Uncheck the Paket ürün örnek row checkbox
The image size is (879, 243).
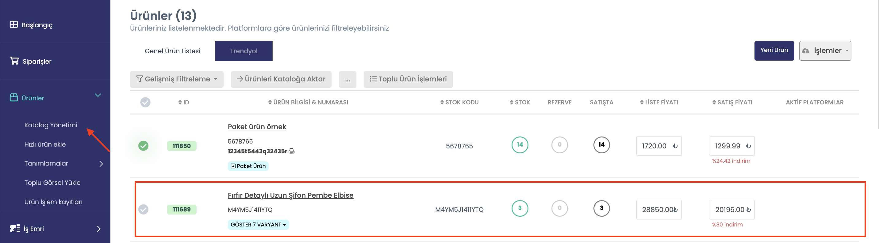pyautogui.click(x=143, y=146)
